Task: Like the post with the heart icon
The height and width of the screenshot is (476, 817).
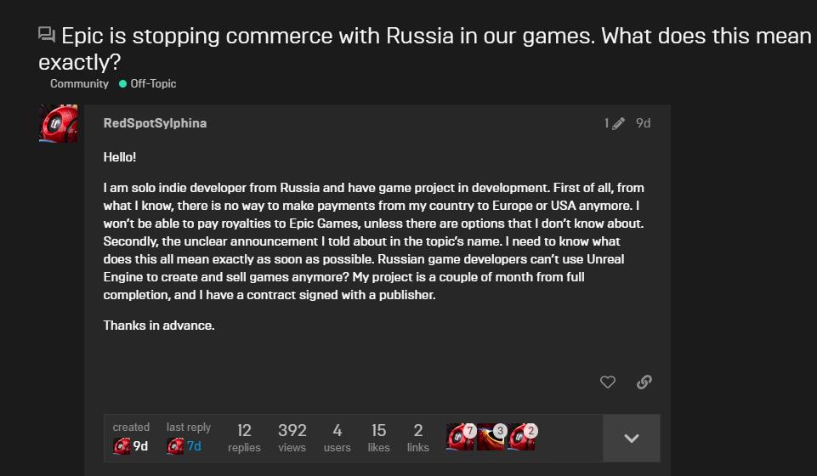Action: (x=608, y=382)
